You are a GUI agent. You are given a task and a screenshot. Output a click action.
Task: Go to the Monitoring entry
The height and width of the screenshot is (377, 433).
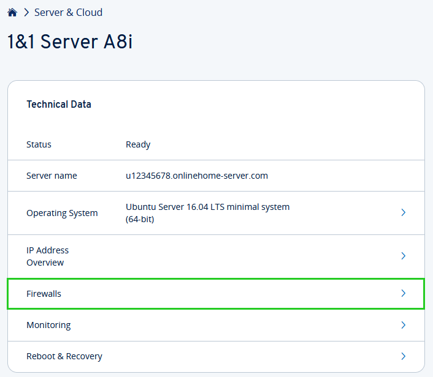tap(48, 325)
